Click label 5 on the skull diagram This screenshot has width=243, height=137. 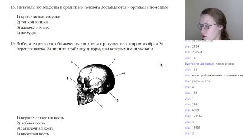click(x=118, y=100)
